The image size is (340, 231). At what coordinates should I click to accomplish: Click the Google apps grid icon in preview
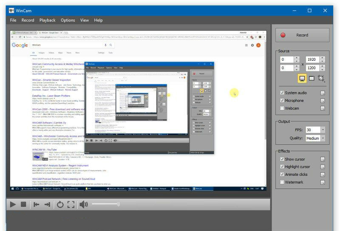(x=246, y=45)
